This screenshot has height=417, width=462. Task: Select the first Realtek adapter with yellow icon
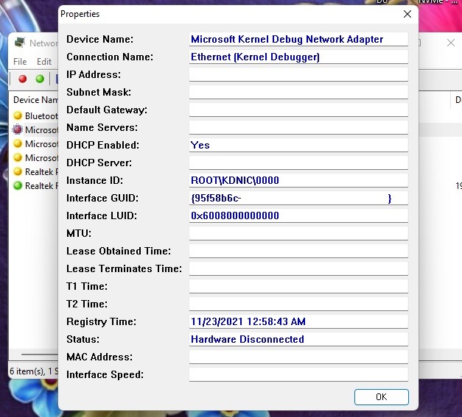tap(35, 172)
